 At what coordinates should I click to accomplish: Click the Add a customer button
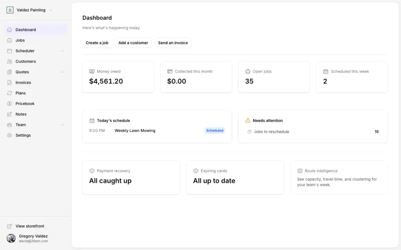133,43
